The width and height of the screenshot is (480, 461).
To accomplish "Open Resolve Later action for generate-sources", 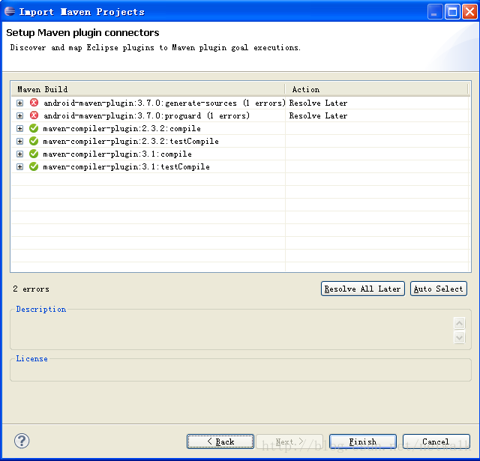I will (318, 103).
